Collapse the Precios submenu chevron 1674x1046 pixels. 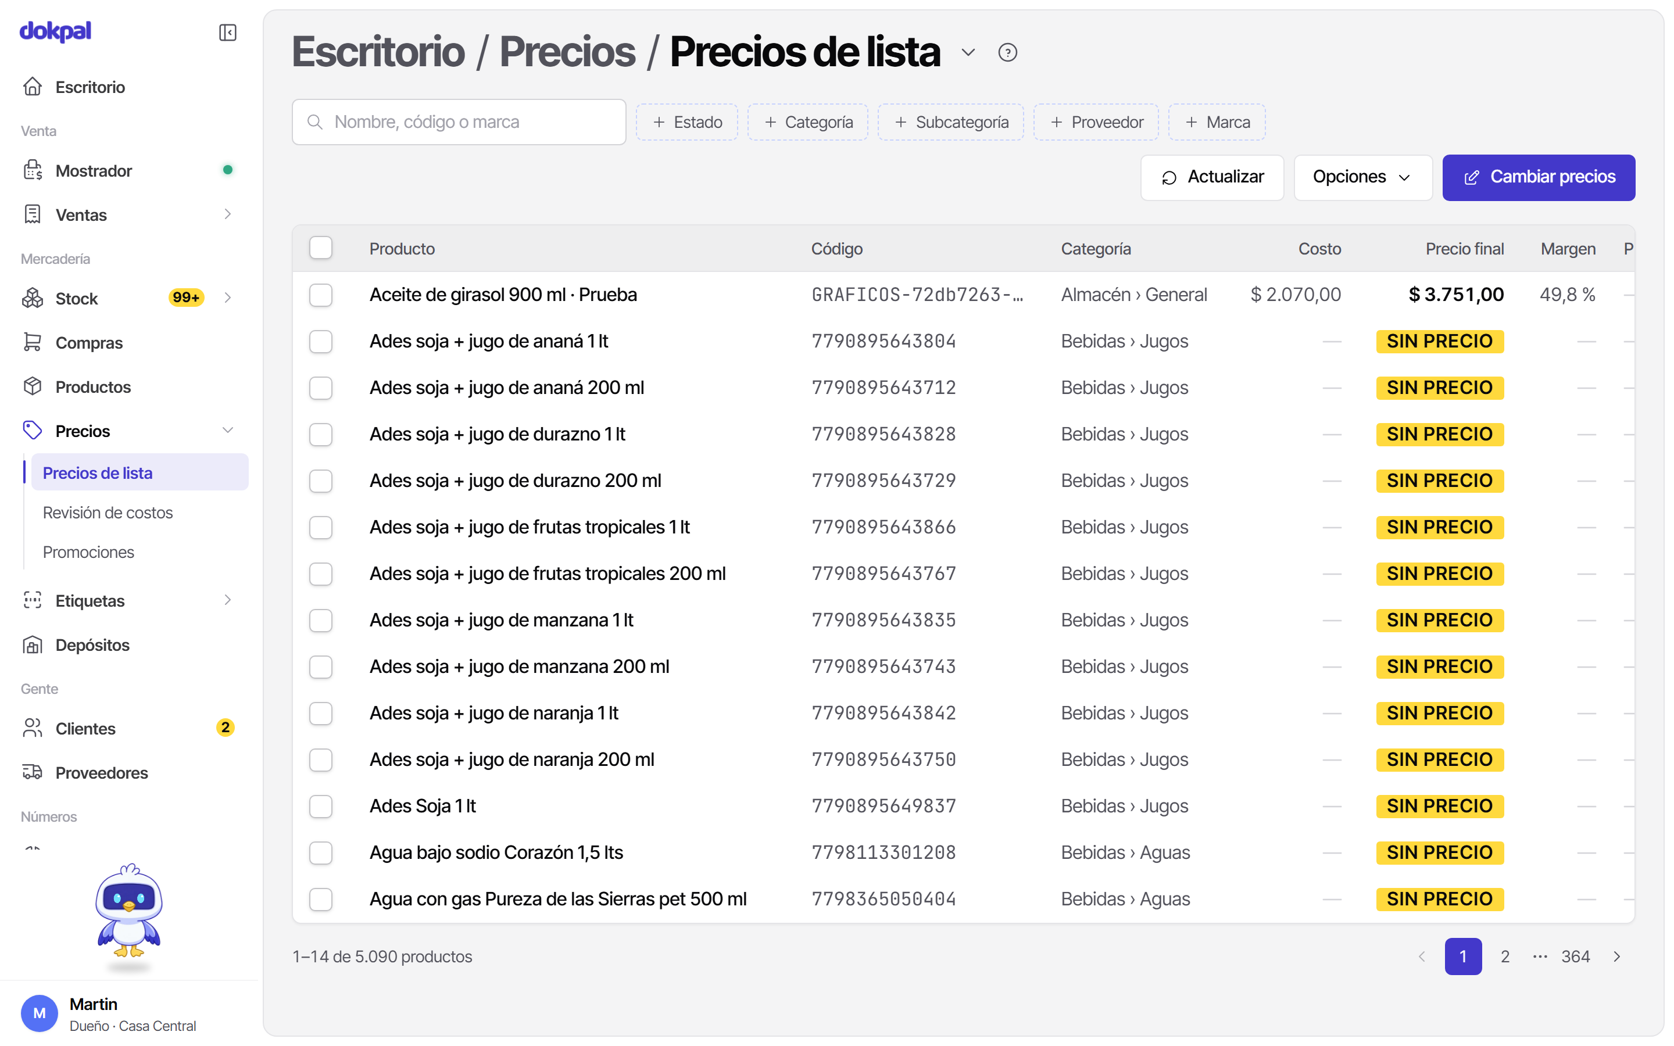(x=228, y=430)
